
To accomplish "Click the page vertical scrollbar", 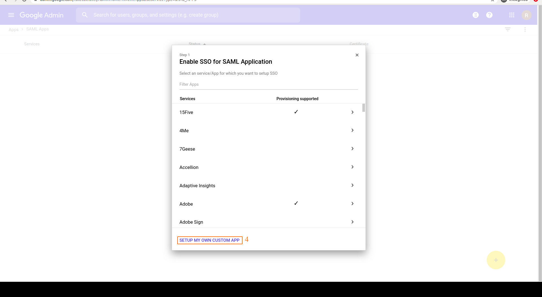I will pyautogui.click(x=540, y=143).
